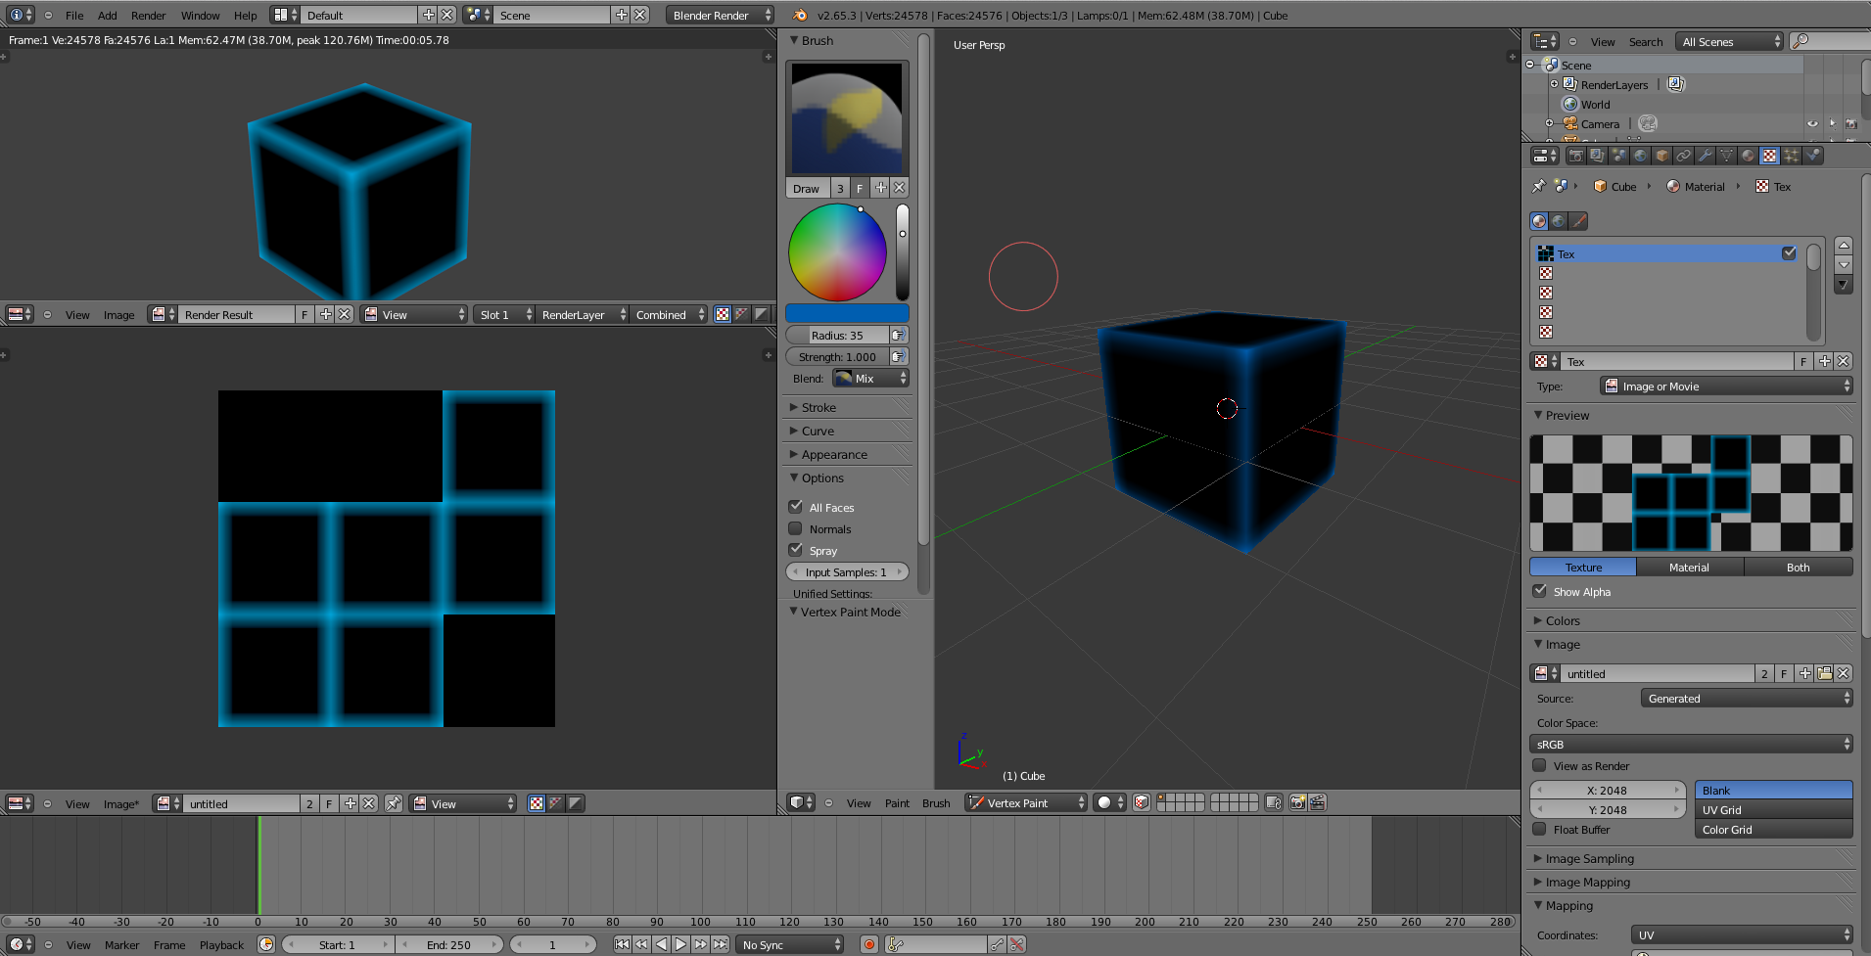Screen dimensions: 1871x956
Task: Toggle the Spray checkbox
Action: click(796, 550)
